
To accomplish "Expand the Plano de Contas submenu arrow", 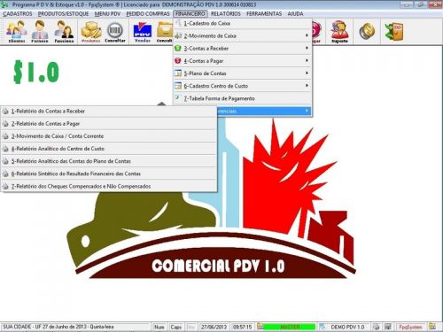I will (x=307, y=73).
